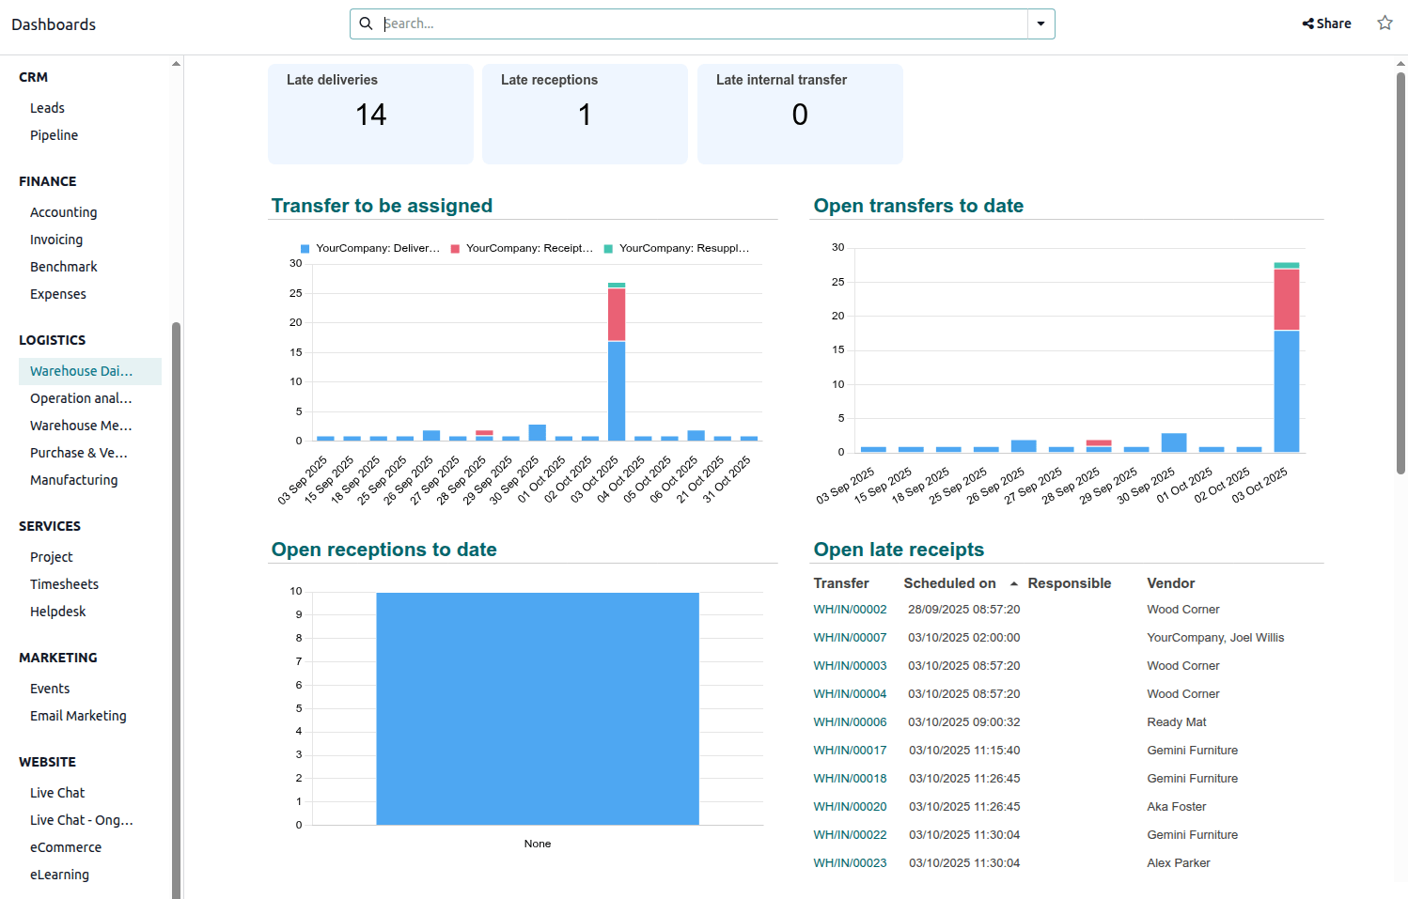The height and width of the screenshot is (899, 1408).
Task: Click the search magnifier icon
Action: (x=366, y=23)
